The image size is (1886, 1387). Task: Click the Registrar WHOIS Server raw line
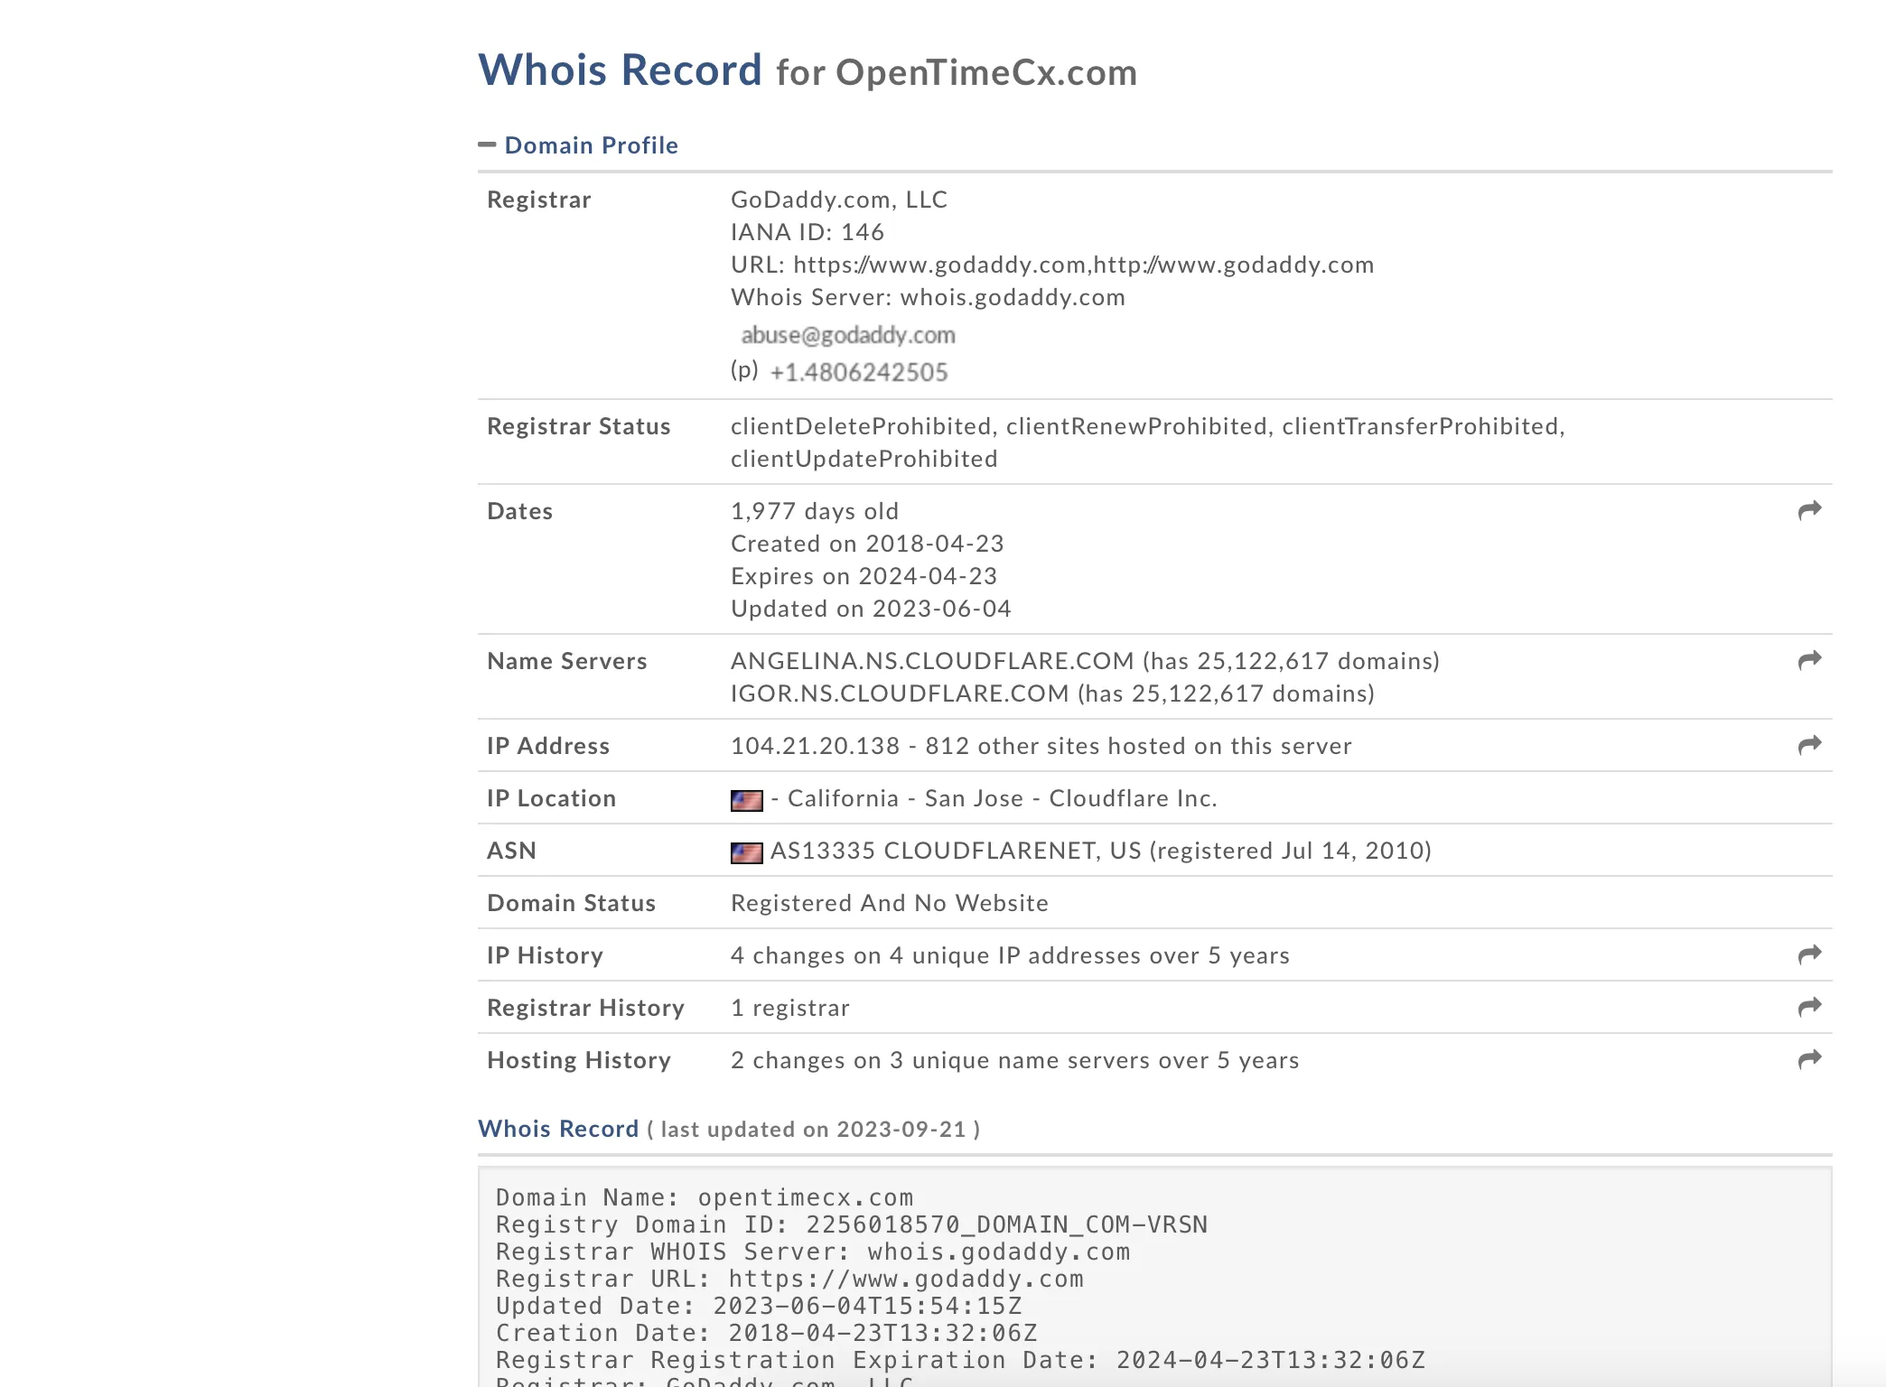pos(813,1252)
